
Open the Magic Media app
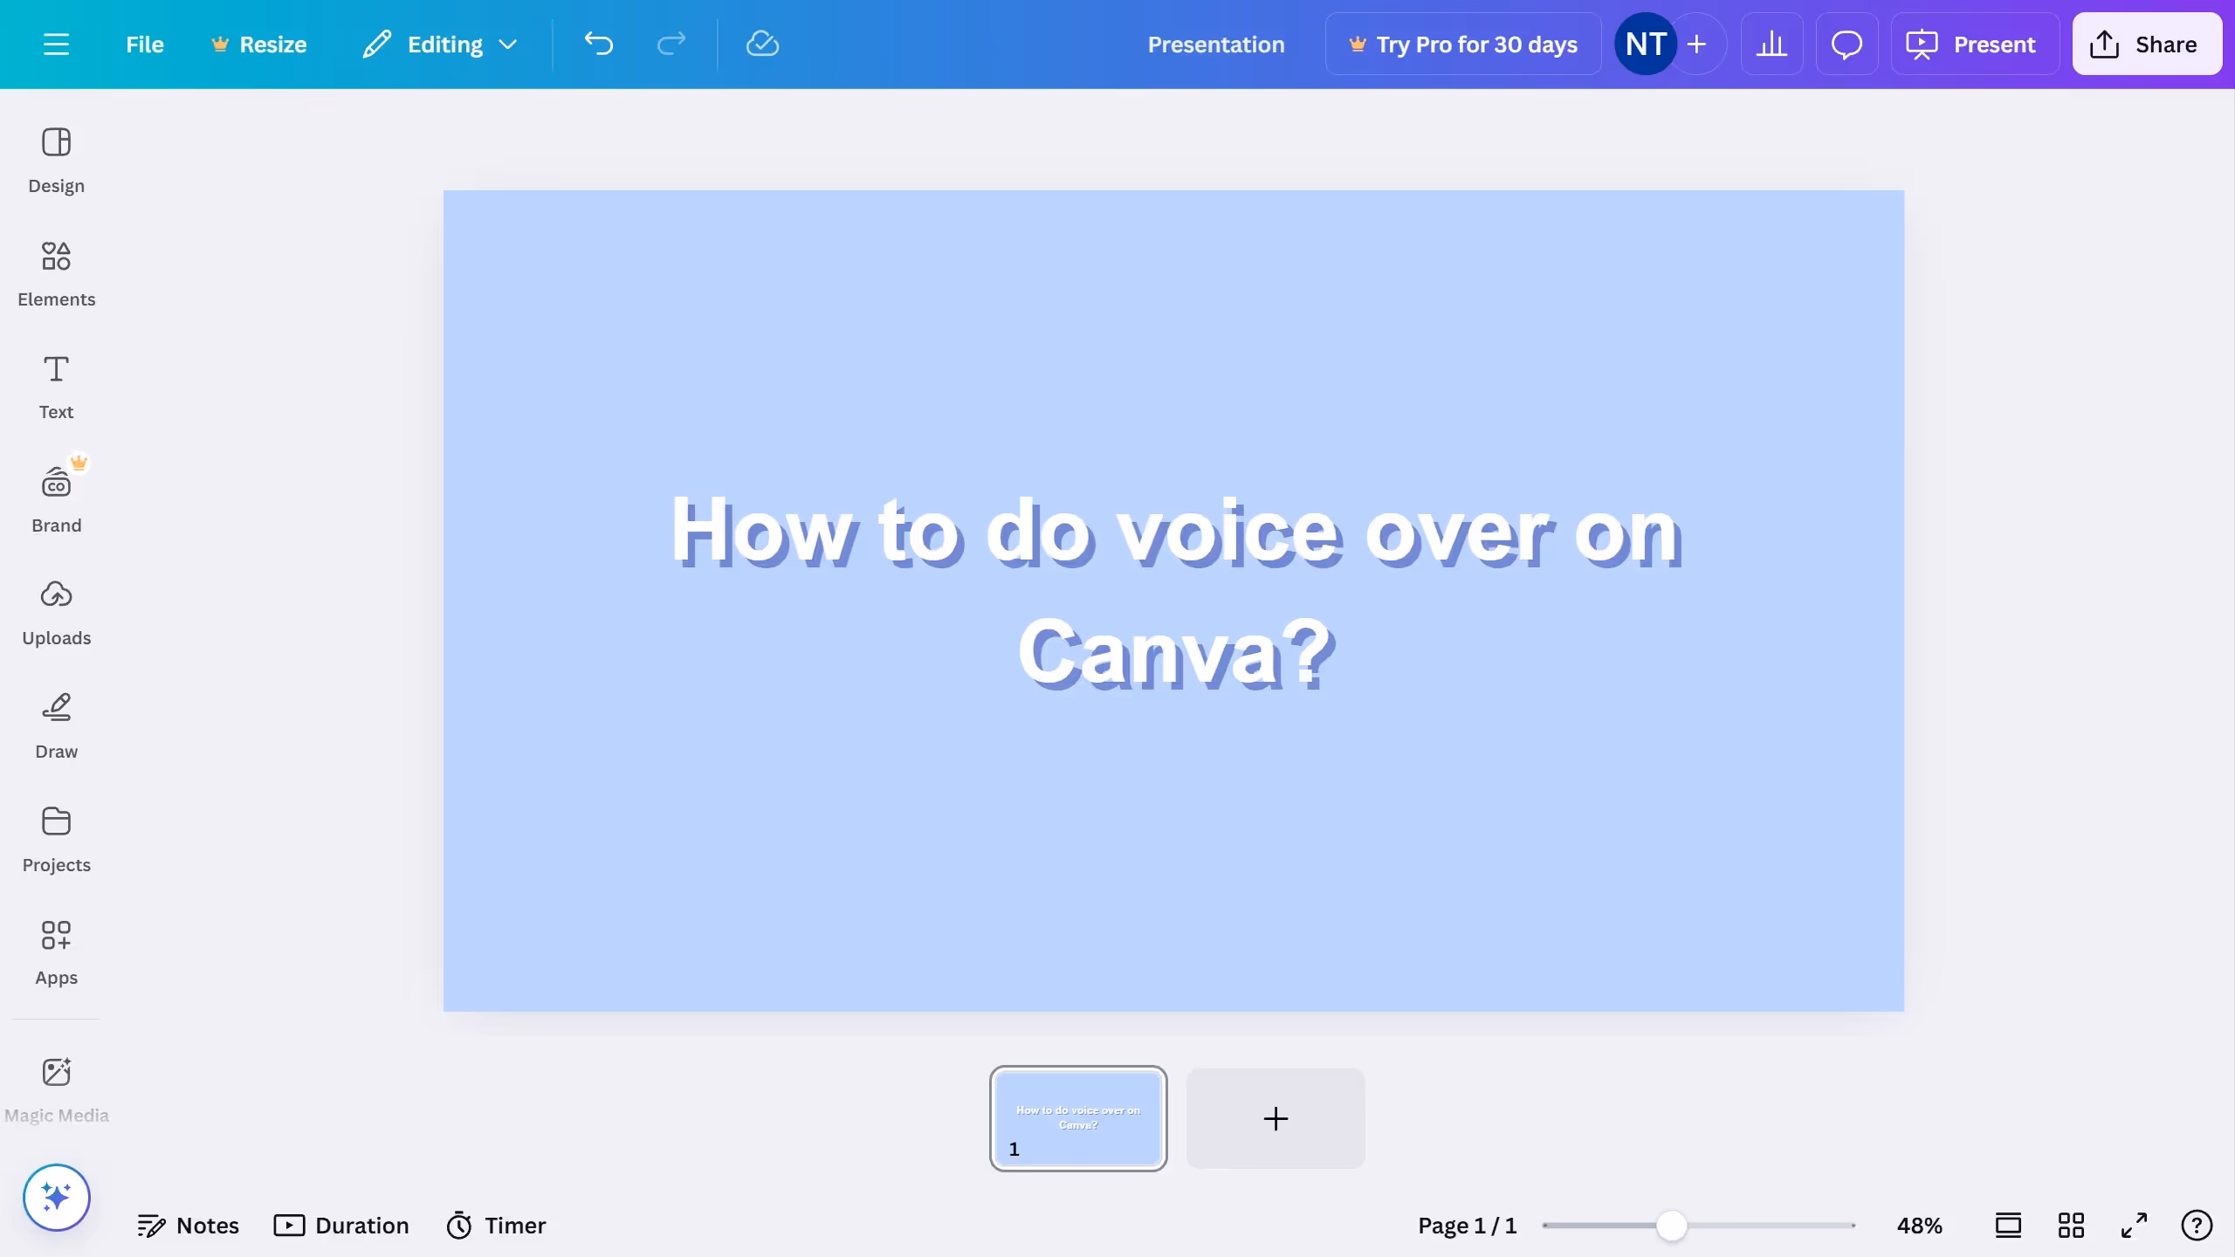coord(56,1089)
